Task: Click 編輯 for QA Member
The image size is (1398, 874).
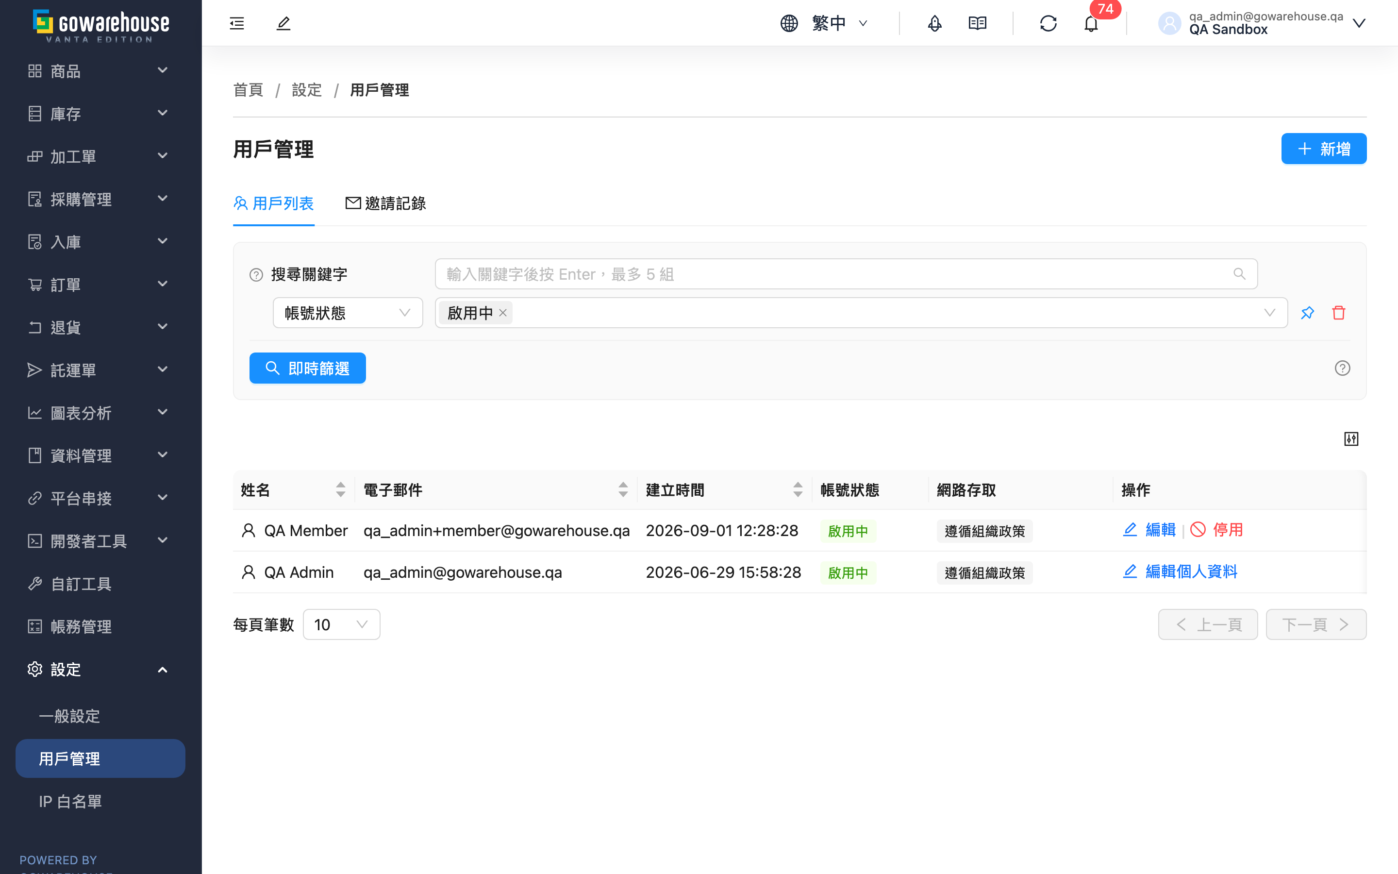Action: (1149, 529)
